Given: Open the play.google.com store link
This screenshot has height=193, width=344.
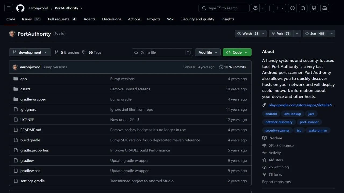Looking at the screenshot, I should pyautogui.click(x=301, y=105).
